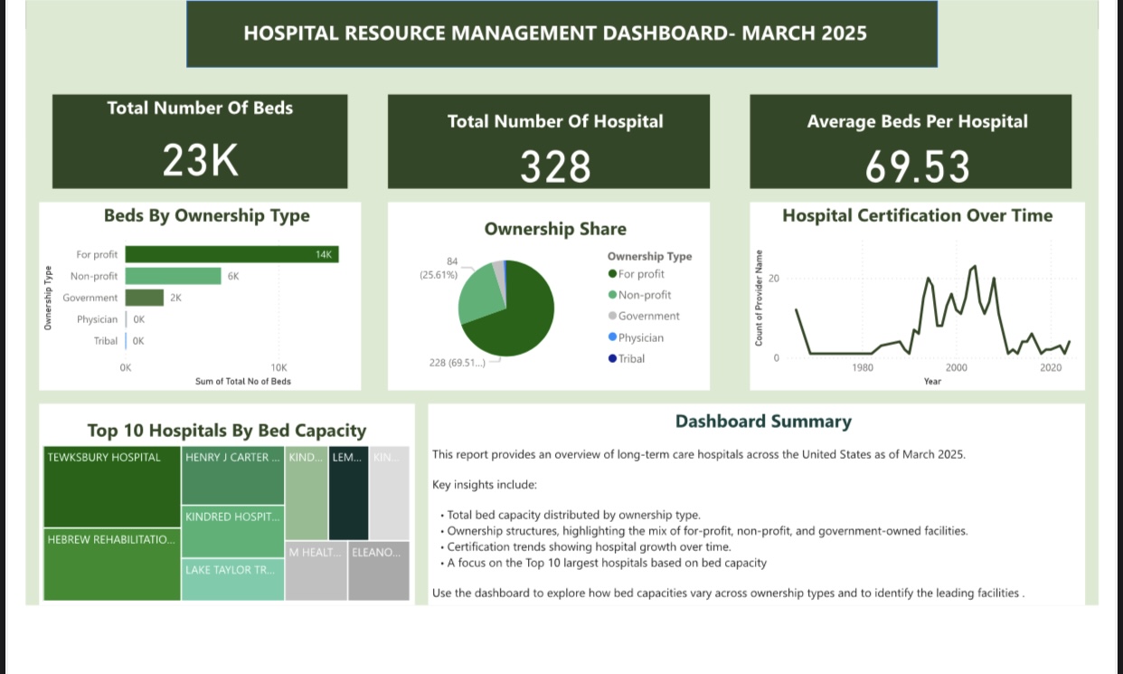
Task: Click the For profit legend color dot
Action: 612,274
